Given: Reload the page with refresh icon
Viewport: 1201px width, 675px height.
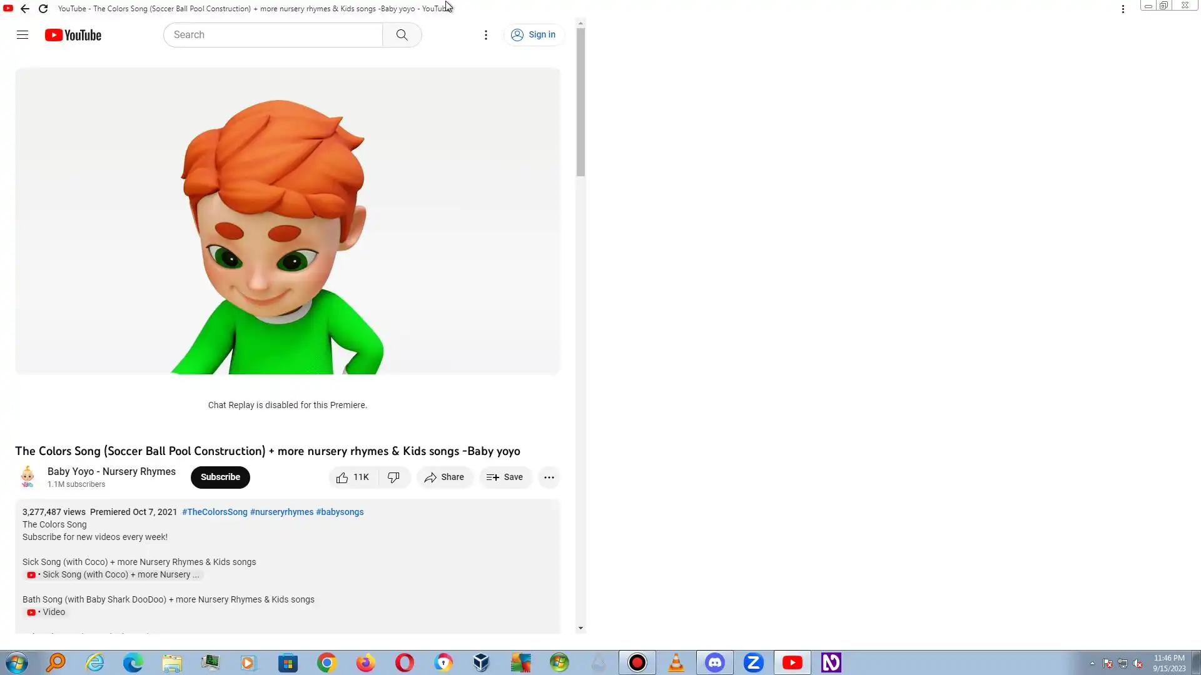Looking at the screenshot, I should pyautogui.click(x=43, y=9).
